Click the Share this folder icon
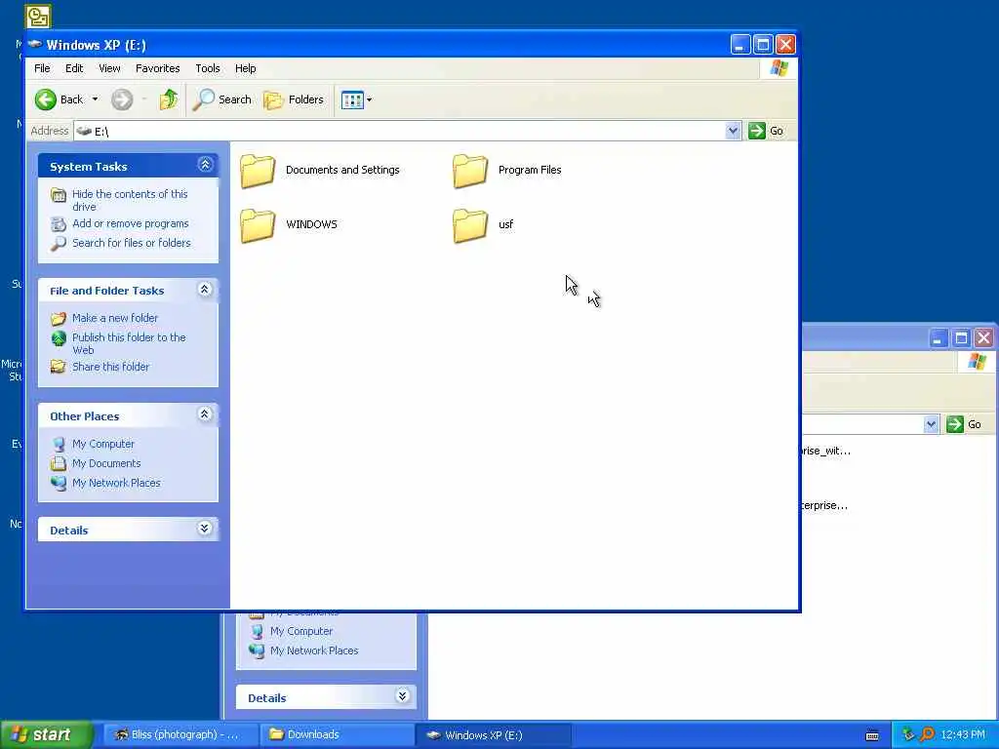The height and width of the screenshot is (749, 999). [58, 367]
